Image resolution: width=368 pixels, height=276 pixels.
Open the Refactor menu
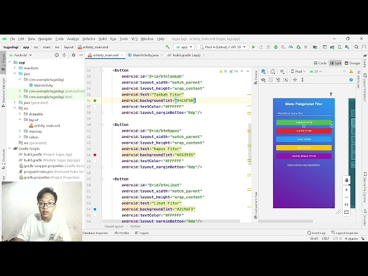point(89,39)
